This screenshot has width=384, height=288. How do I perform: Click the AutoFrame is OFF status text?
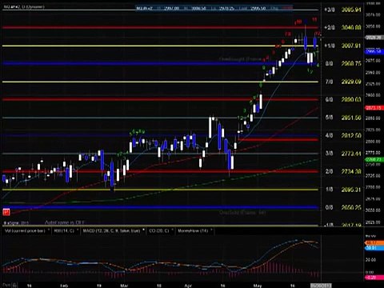coord(64,222)
